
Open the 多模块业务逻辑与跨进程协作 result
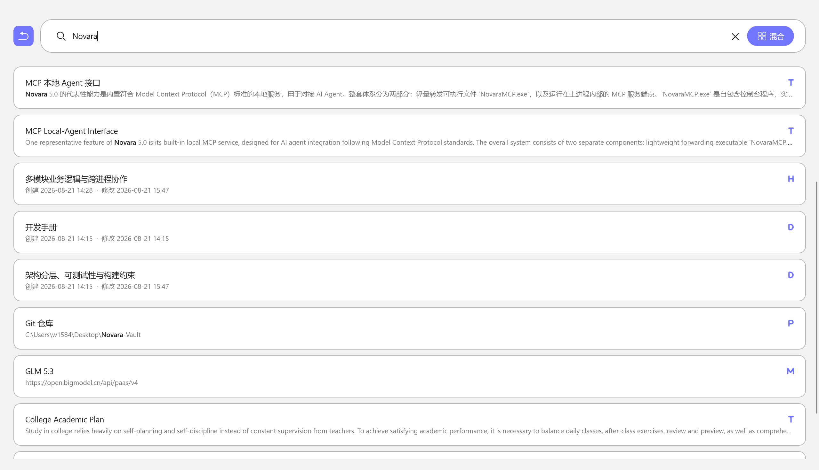click(409, 184)
